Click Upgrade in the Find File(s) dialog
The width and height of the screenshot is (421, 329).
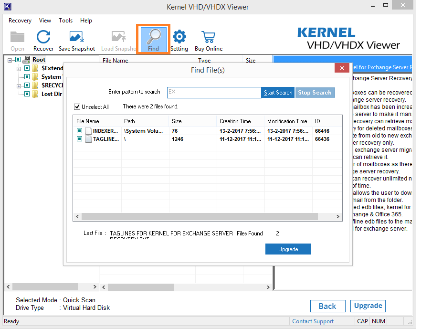[x=288, y=249]
